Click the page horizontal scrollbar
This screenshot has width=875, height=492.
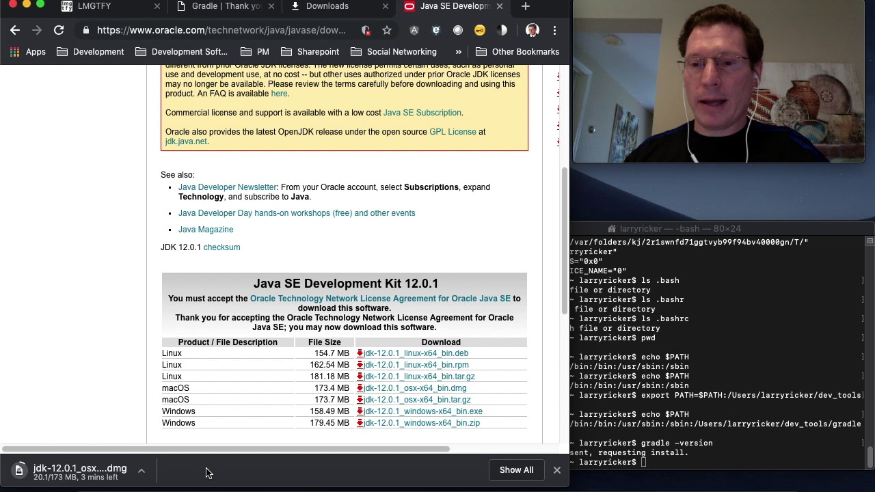click(226, 449)
